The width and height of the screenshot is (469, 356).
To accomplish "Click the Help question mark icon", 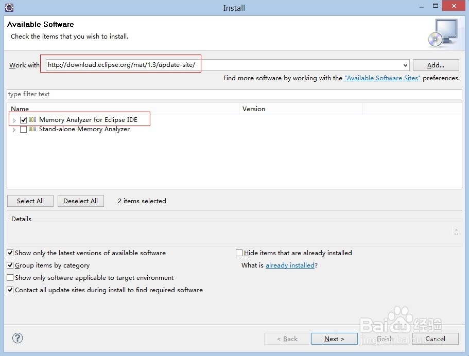I will 18,338.
